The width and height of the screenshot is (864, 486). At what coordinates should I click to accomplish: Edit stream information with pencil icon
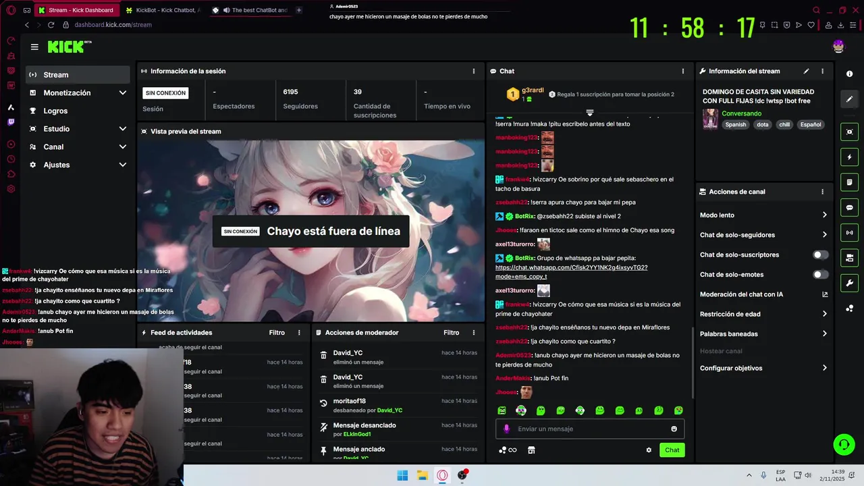click(806, 71)
